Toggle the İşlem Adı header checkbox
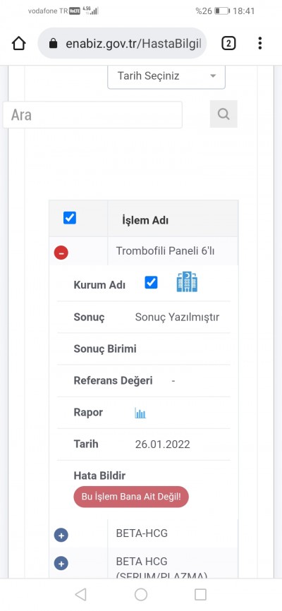This screenshot has height=611, width=282. pos(70,218)
